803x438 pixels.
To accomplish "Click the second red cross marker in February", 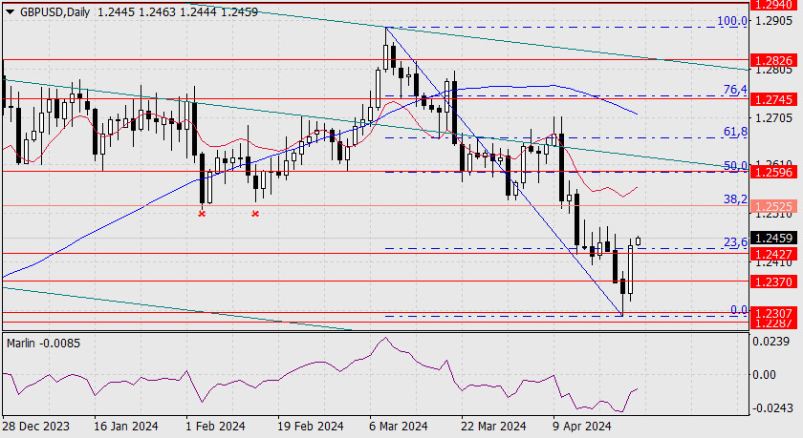I will [x=255, y=214].
